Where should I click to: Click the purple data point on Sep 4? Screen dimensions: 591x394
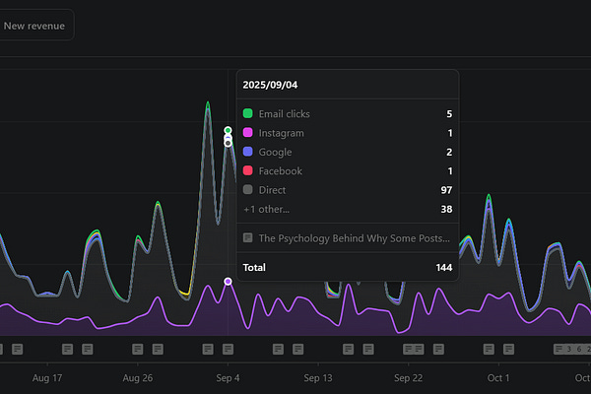click(228, 282)
